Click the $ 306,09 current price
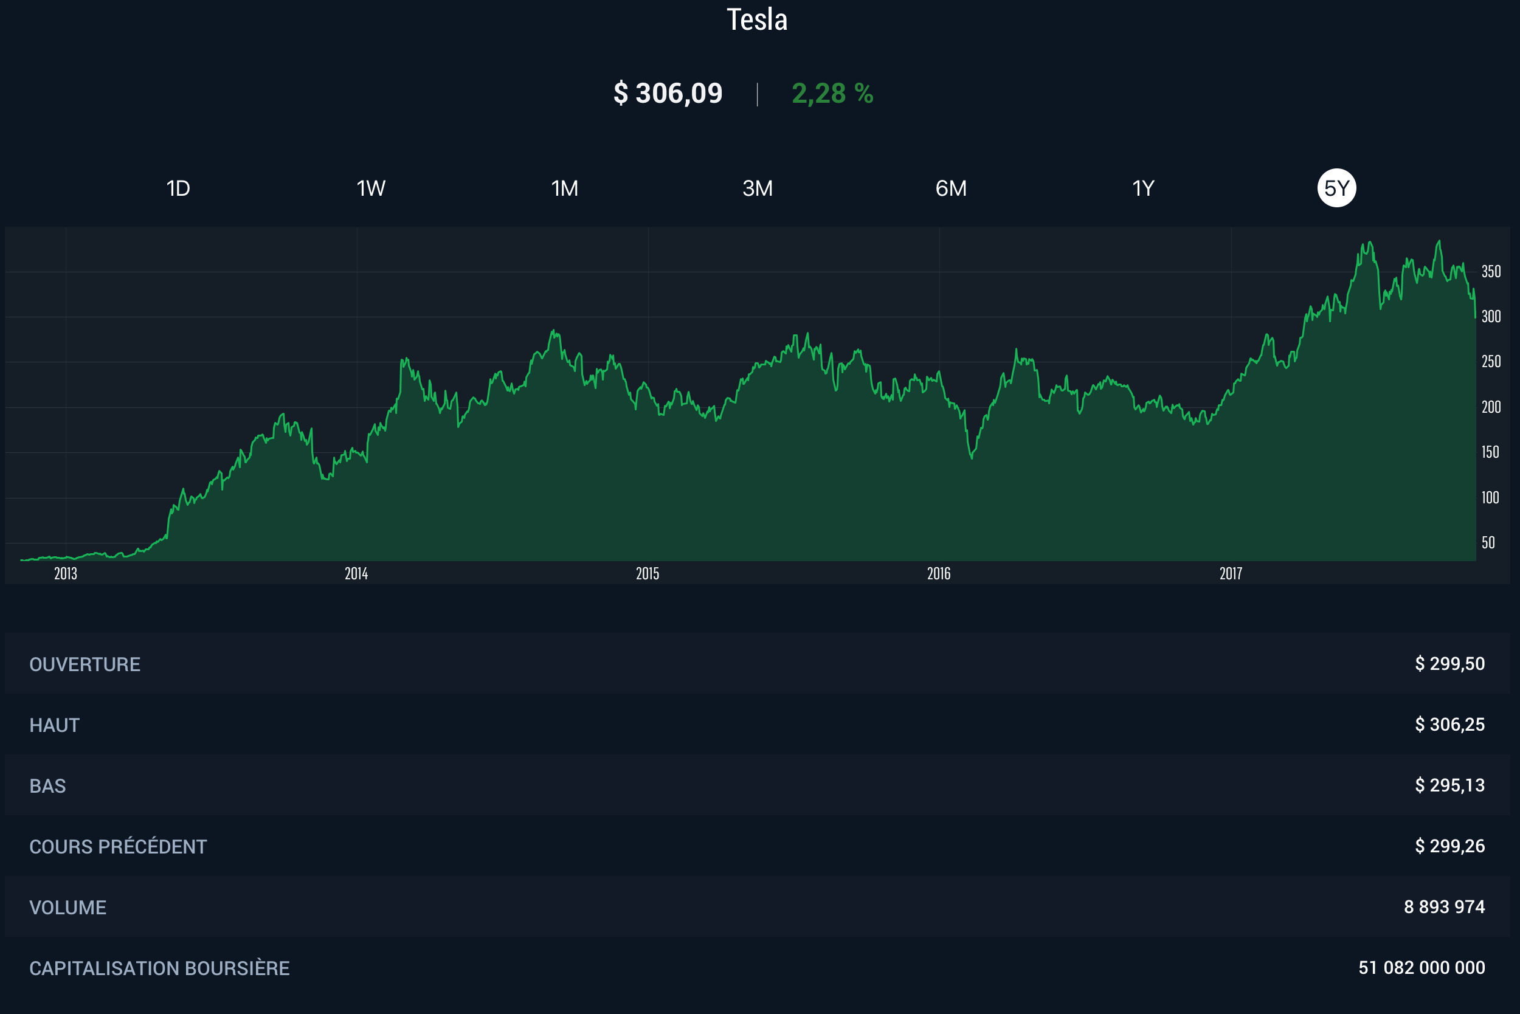The height and width of the screenshot is (1014, 1520). pos(668,93)
